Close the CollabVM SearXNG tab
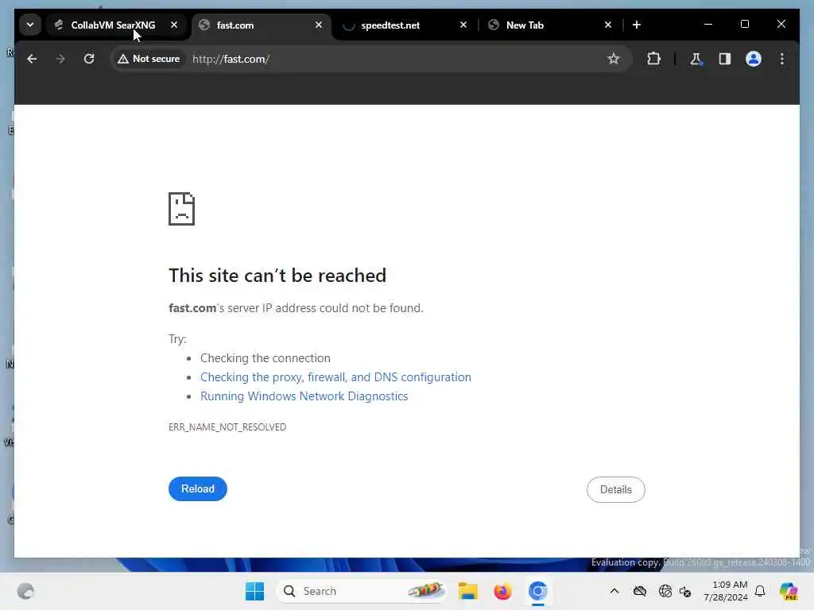Screen dimensions: 814x610 tap(174, 25)
